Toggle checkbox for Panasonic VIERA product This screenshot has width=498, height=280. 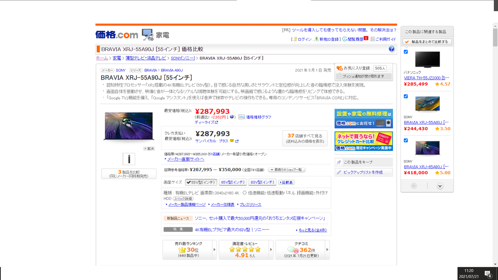point(406,52)
